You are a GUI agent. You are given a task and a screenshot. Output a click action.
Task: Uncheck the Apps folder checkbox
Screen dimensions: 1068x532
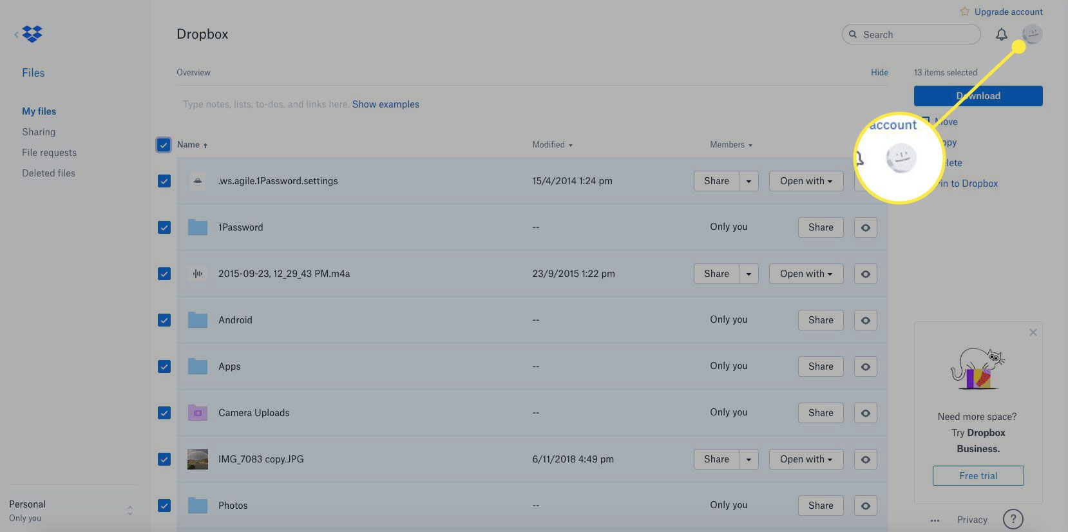(x=164, y=366)
